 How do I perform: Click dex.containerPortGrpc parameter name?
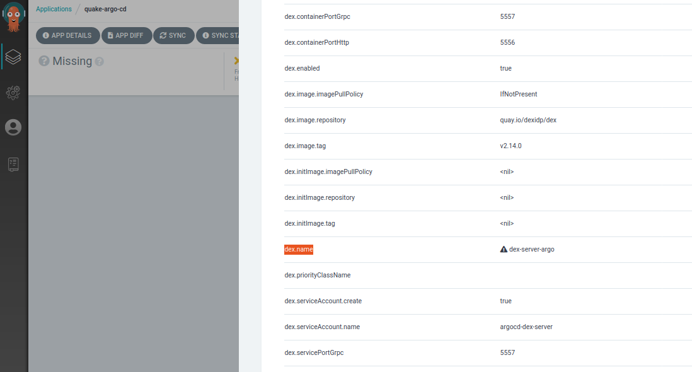pyautogui.click(x=317, y=17)
